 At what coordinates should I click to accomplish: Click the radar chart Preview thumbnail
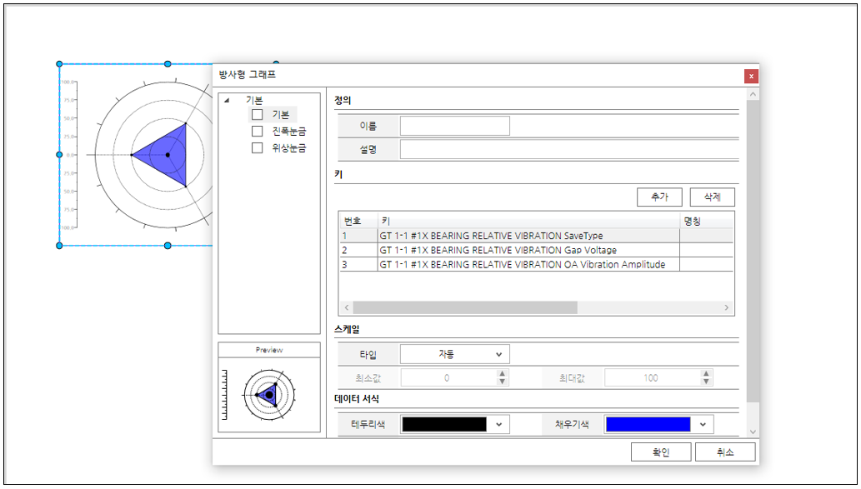(269, 395)
